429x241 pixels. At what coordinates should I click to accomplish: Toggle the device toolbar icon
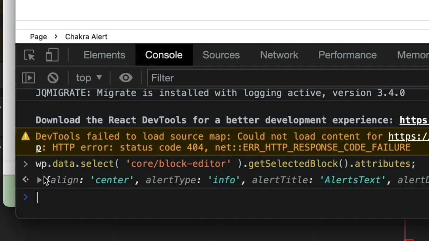click(52, 55)
